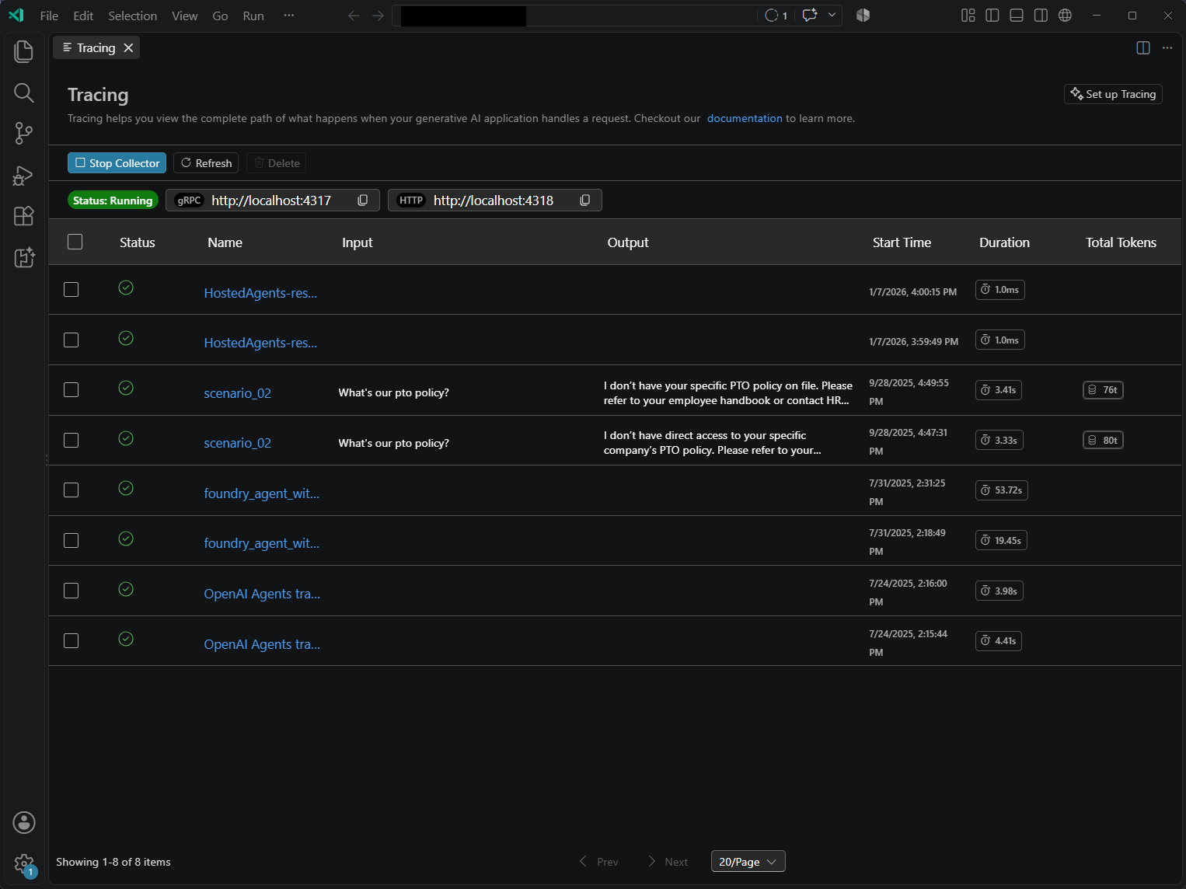
Task: Check the scenario_02 4:47:31 row checkbox
Action: coord(72,441)
